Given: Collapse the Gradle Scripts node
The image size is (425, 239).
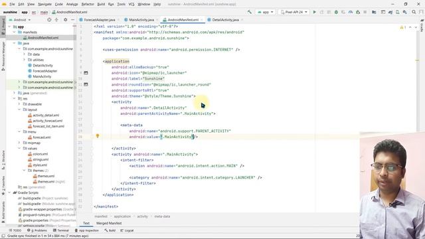Looking at the screenshot, I should [x=10, y=193].
